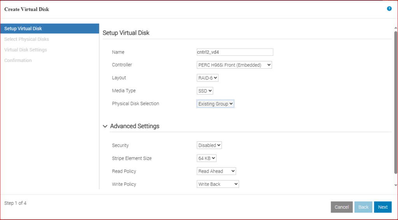
Task: Open the Read Policy dropdown
Action: tap(216, 171)
